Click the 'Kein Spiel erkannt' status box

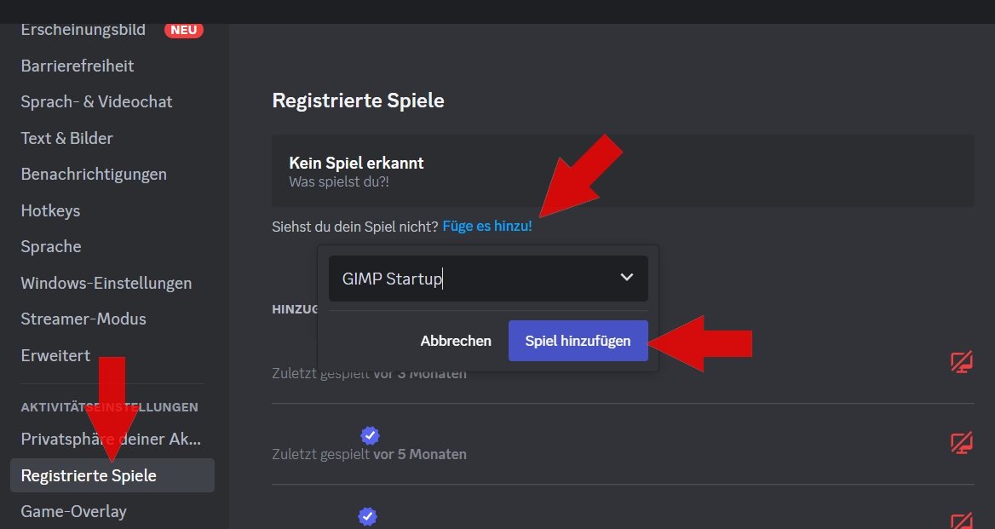(x=623, y=170)
